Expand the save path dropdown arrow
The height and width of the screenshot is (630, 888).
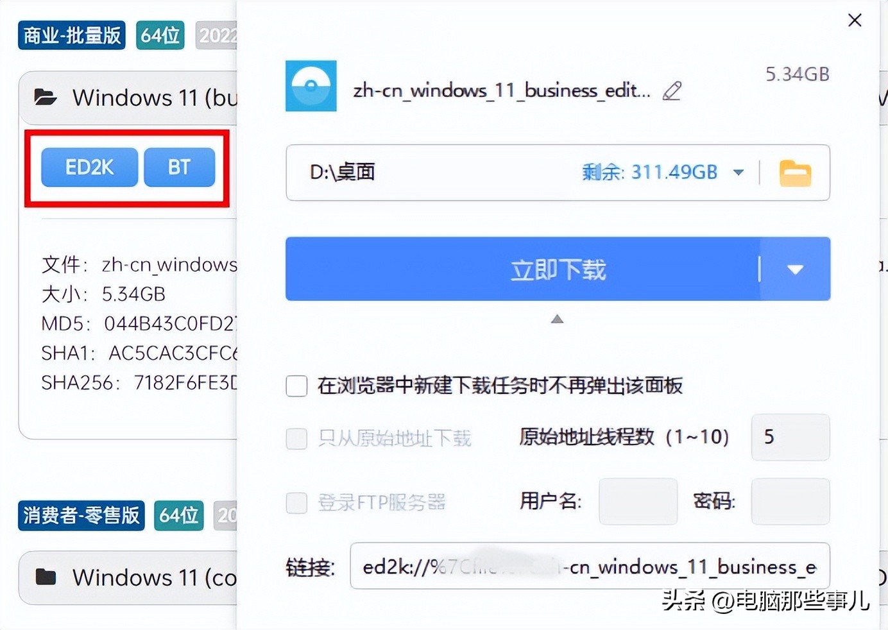(739, 173)
